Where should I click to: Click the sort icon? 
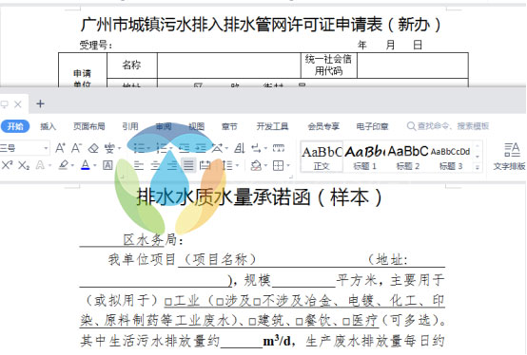(x=240, y=148)
